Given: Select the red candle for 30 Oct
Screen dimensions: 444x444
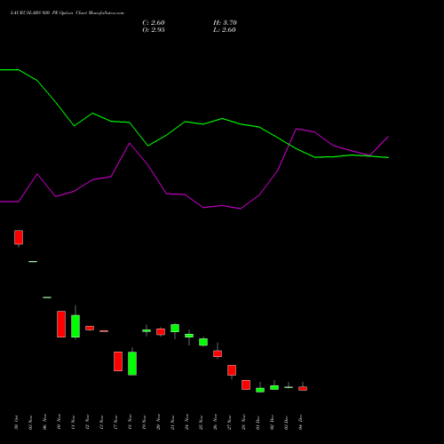Looking at the screenshot, I should 19,237.
